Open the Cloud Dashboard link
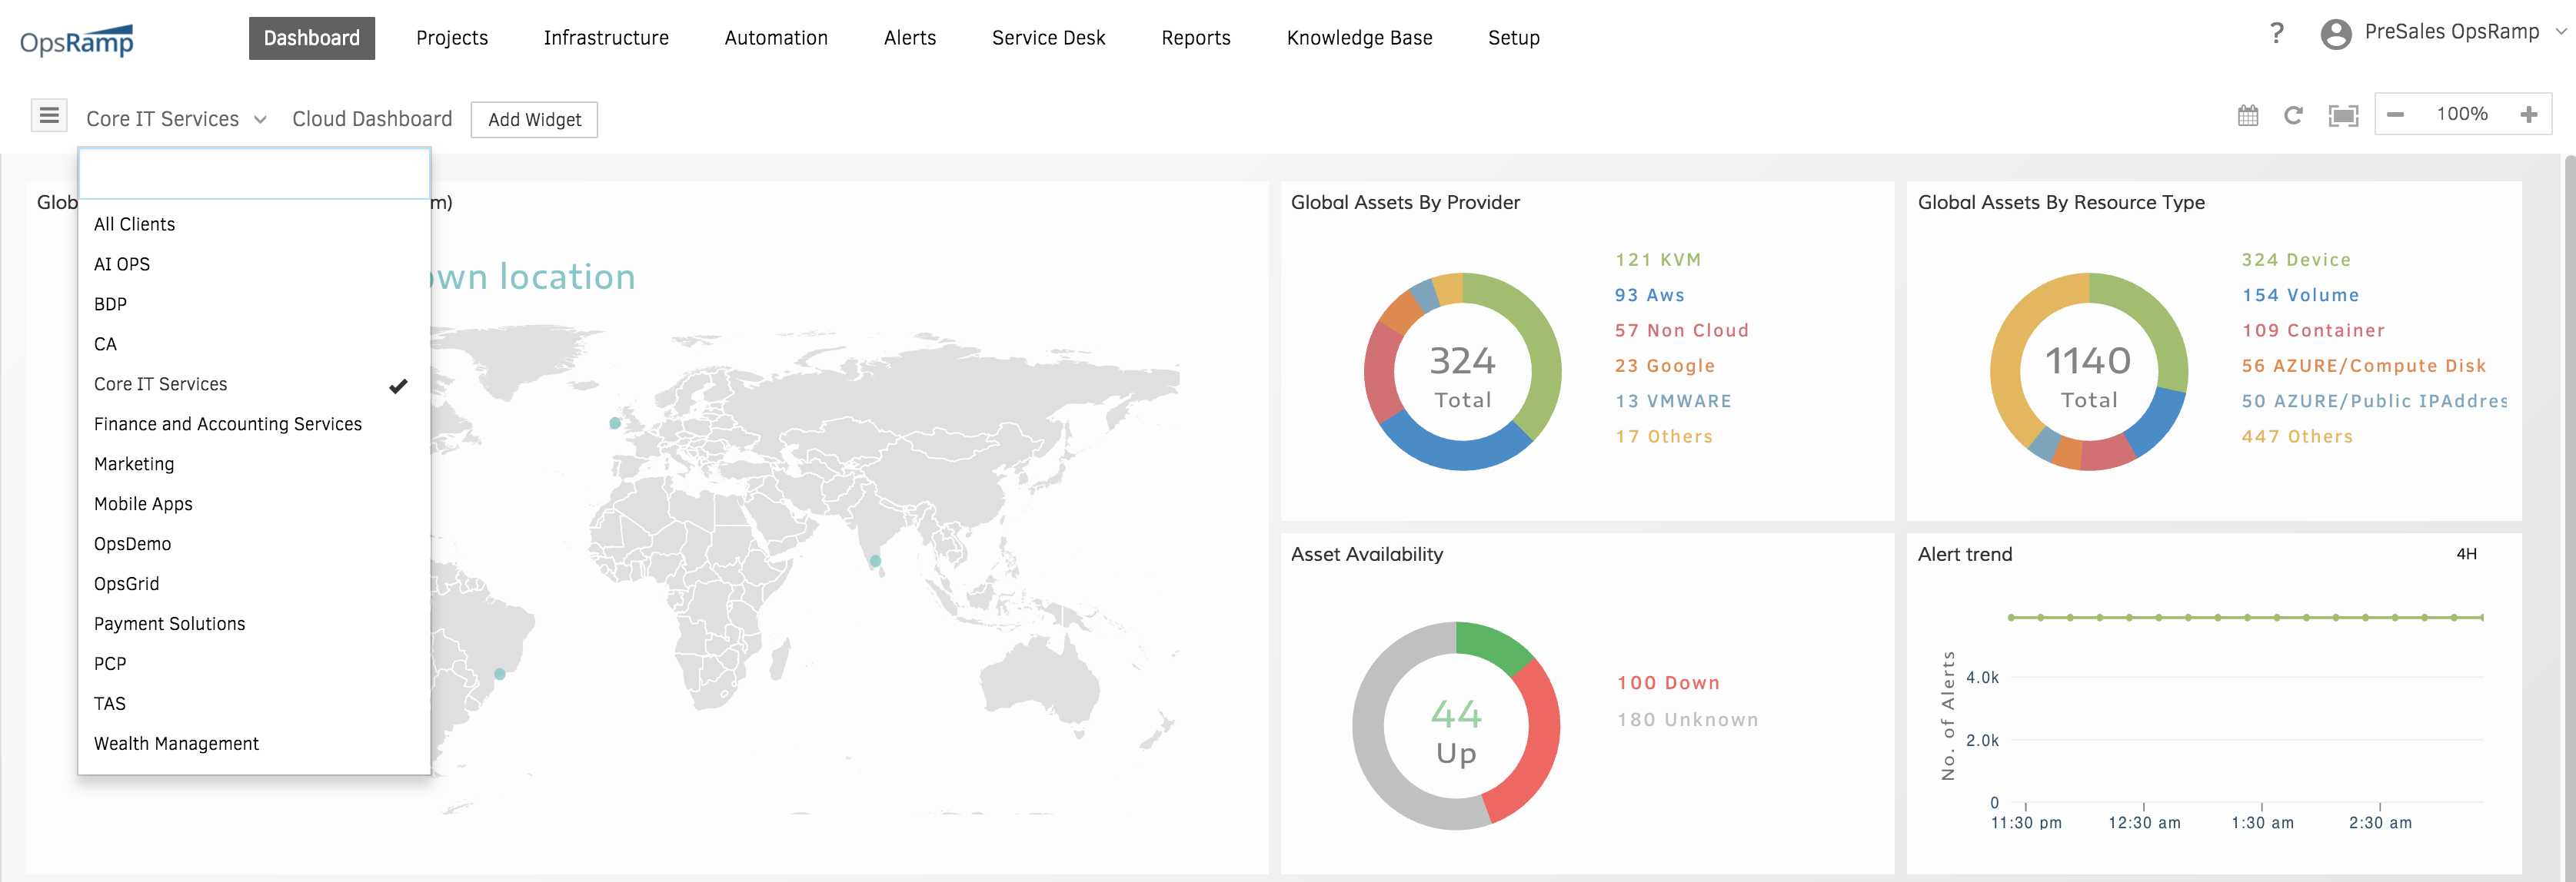 [372, 119]
